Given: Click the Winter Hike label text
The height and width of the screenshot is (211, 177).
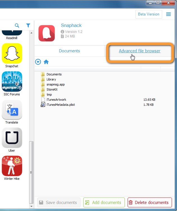Looking at the screenshot, I should 12,179.
